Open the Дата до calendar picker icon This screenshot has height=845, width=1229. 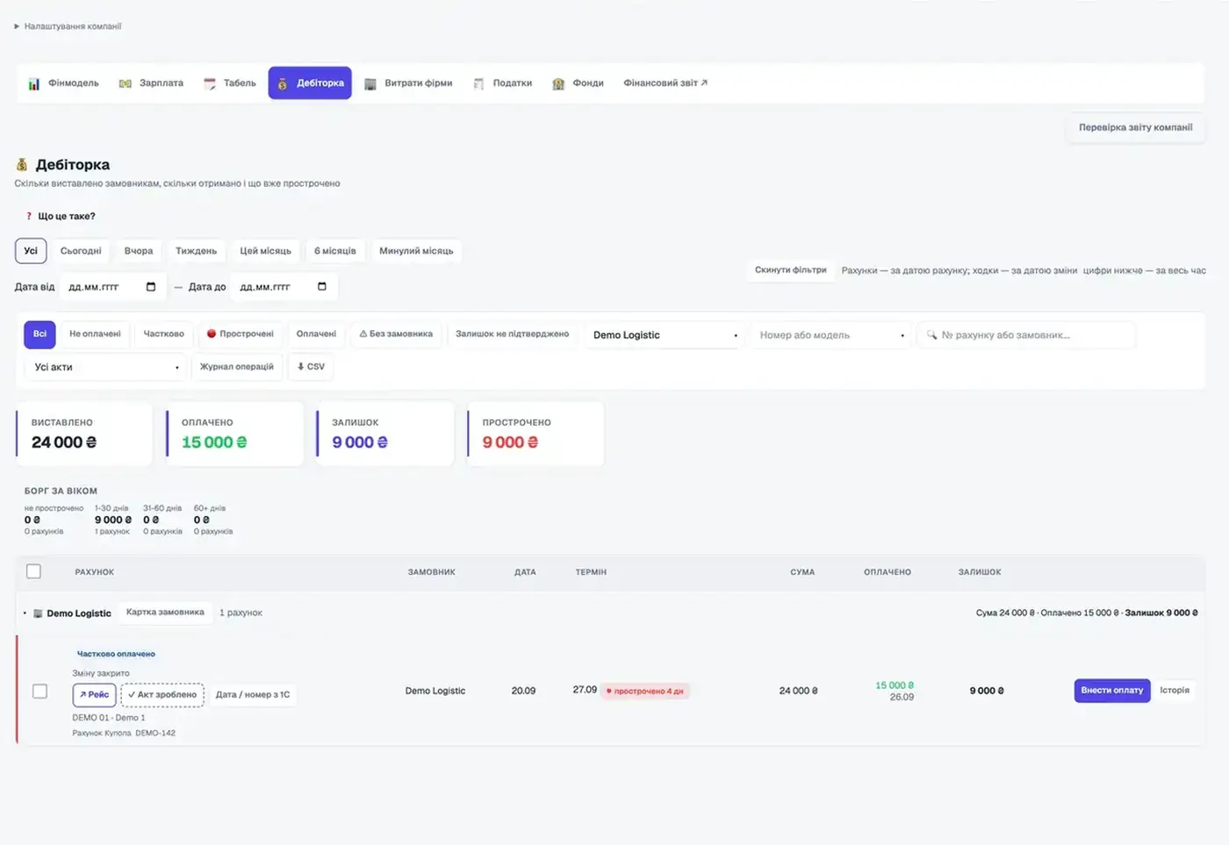[322, 287]
